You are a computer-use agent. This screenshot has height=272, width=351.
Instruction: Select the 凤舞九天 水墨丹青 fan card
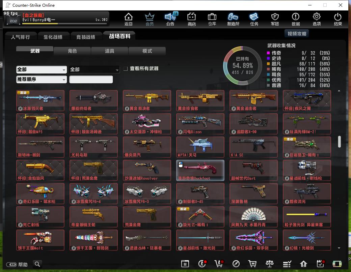[x=253, y=217]
